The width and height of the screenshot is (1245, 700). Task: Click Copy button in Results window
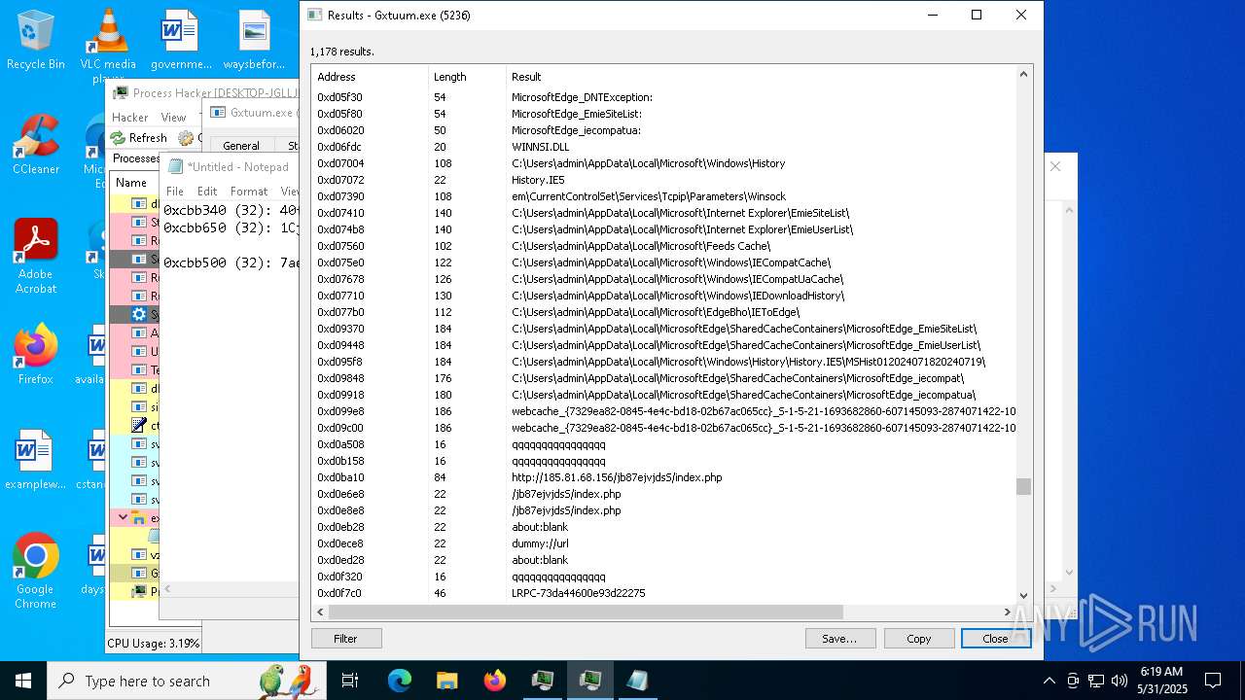tap(918, 639)
